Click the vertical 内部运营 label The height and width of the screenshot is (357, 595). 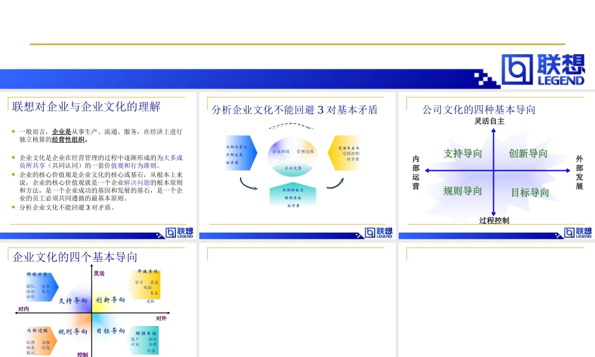click(416, 173)
